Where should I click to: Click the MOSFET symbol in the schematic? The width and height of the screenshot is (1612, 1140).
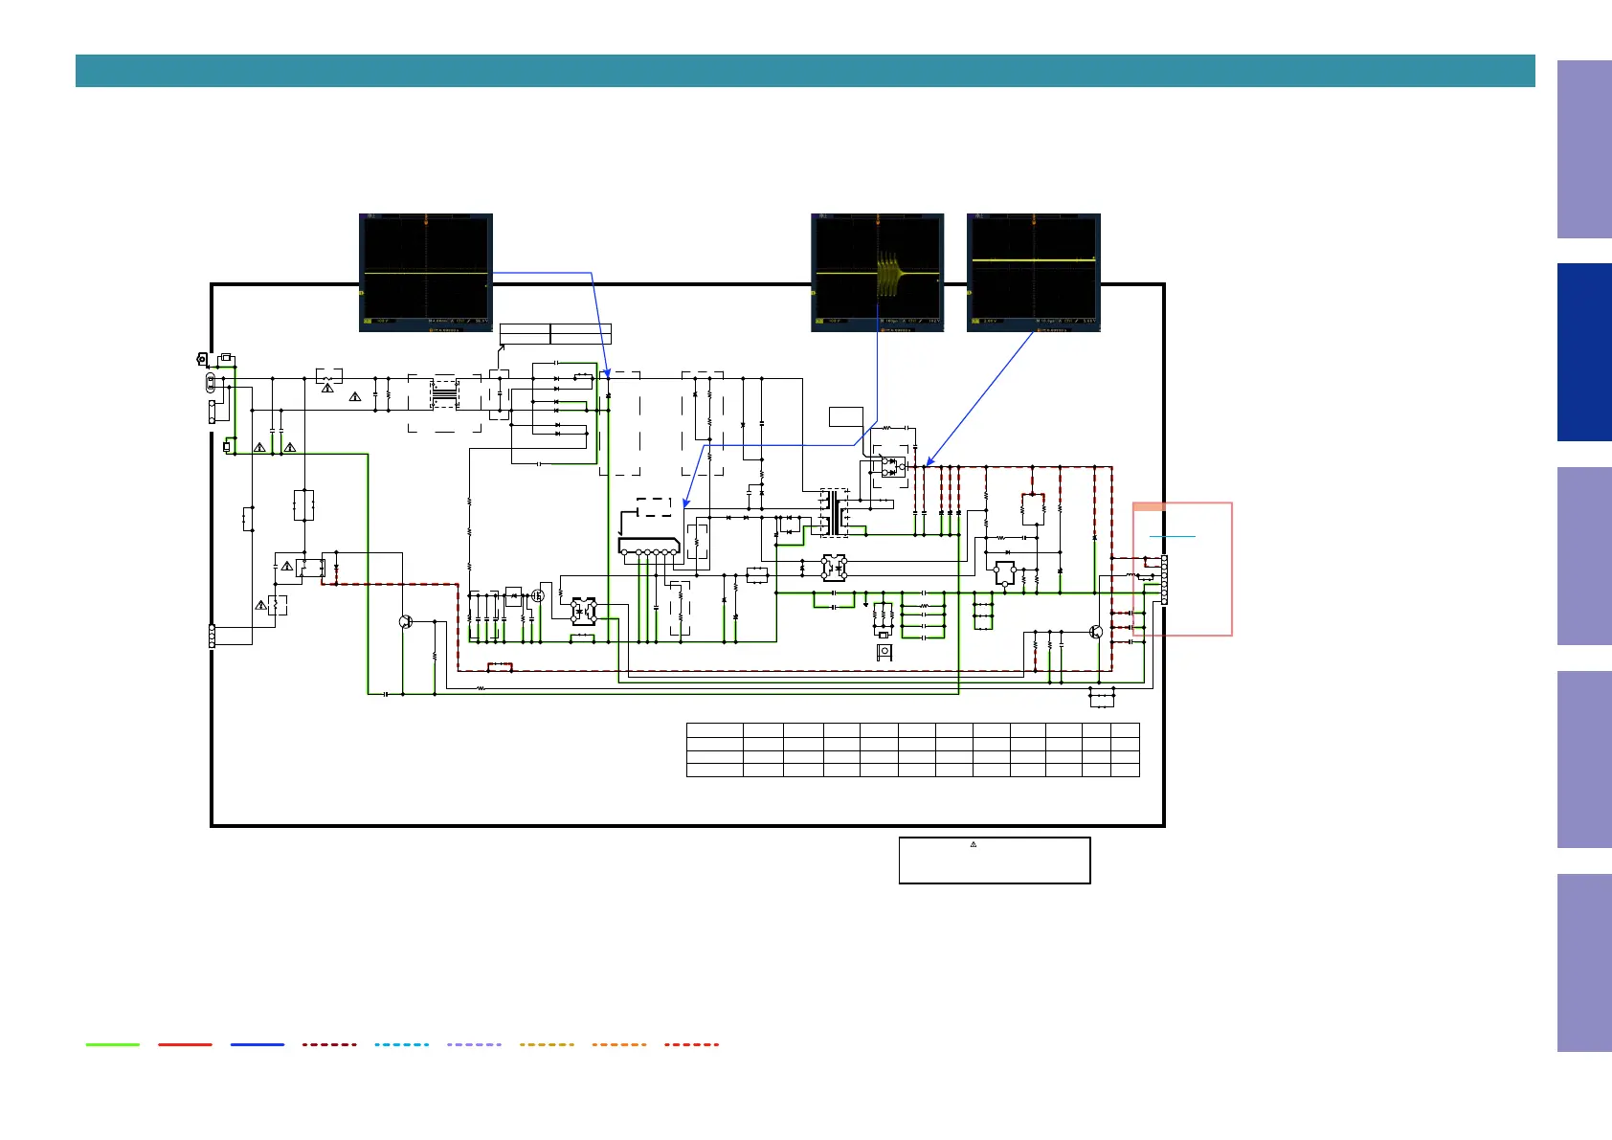tap(538, 595)
